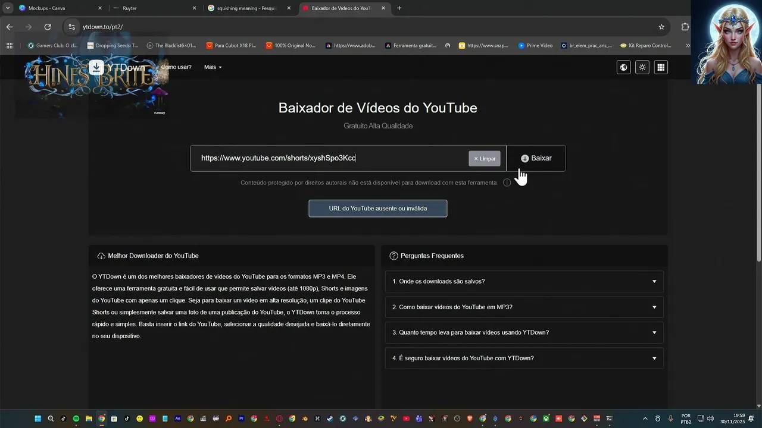This screenshot has width=762, height=428.
Task: Click the site information icon in address bar
Action: tap(71, 27)
